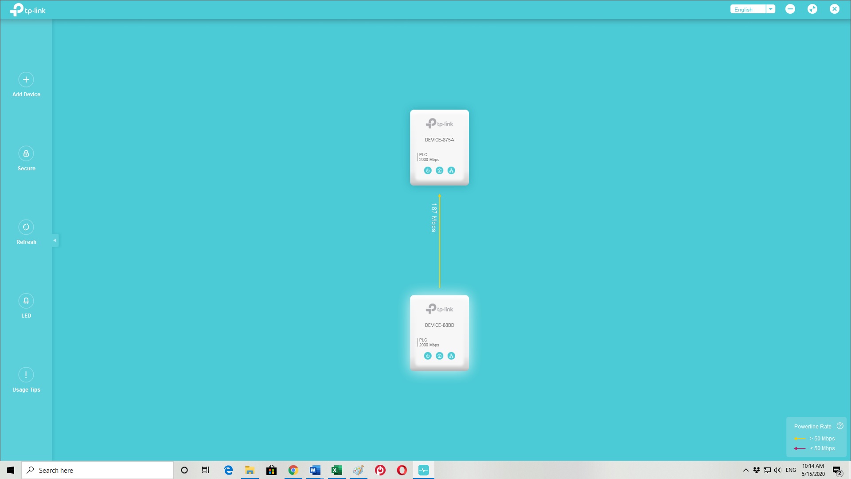
Task: Click the 187 Mbps link rate label
Action: pos(434,218)
